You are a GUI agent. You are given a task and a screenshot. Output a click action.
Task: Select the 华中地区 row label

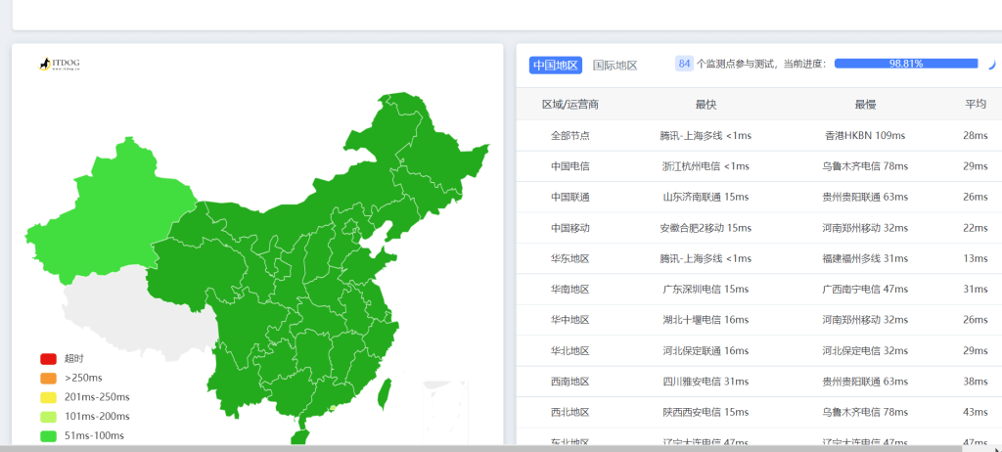point(570,320)
